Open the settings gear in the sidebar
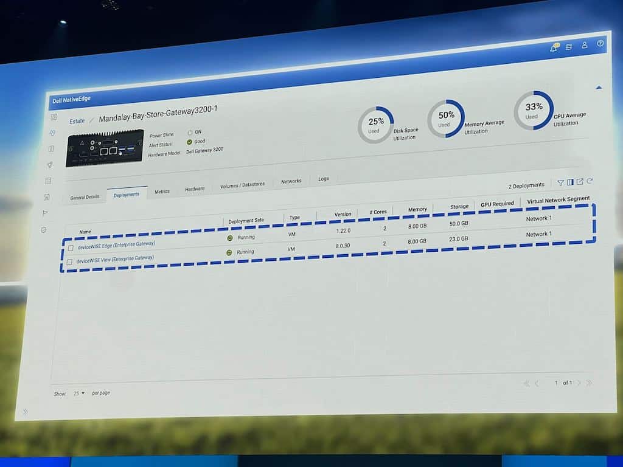This screenshot has height=467, width=623. [44, 229]
